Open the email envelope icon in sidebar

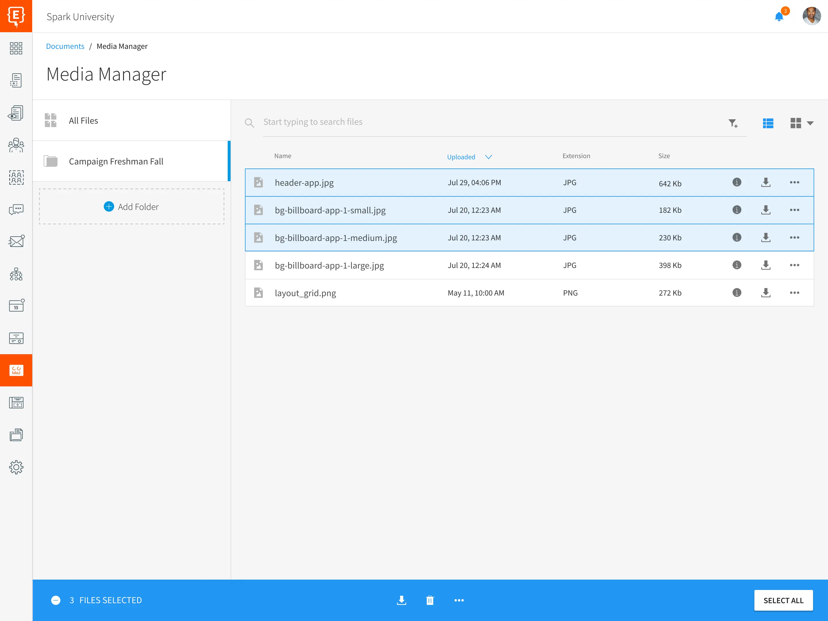(x=16, y=241)
